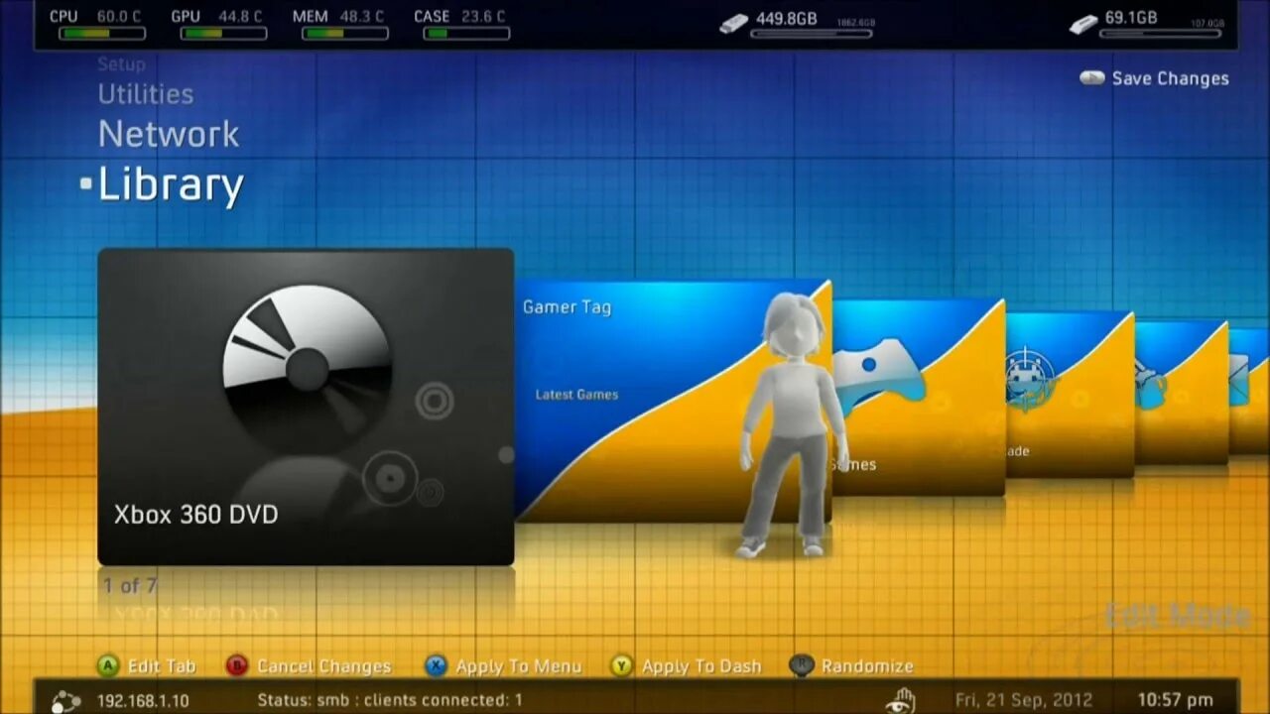Click the Save Changes back-button icon
Image resolution: width=1270 pixels, height=714 pixels.
(1092, 77)
